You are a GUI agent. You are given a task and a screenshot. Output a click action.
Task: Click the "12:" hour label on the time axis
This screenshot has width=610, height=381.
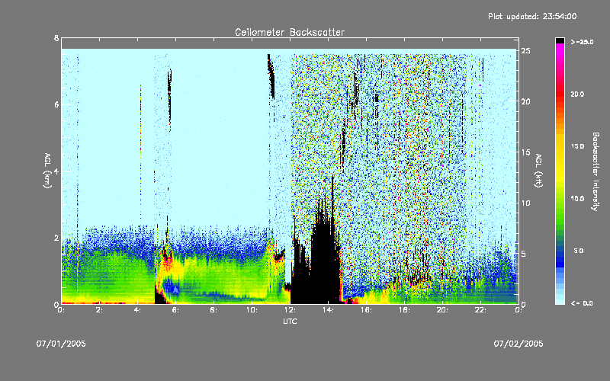tap(290, 310)
